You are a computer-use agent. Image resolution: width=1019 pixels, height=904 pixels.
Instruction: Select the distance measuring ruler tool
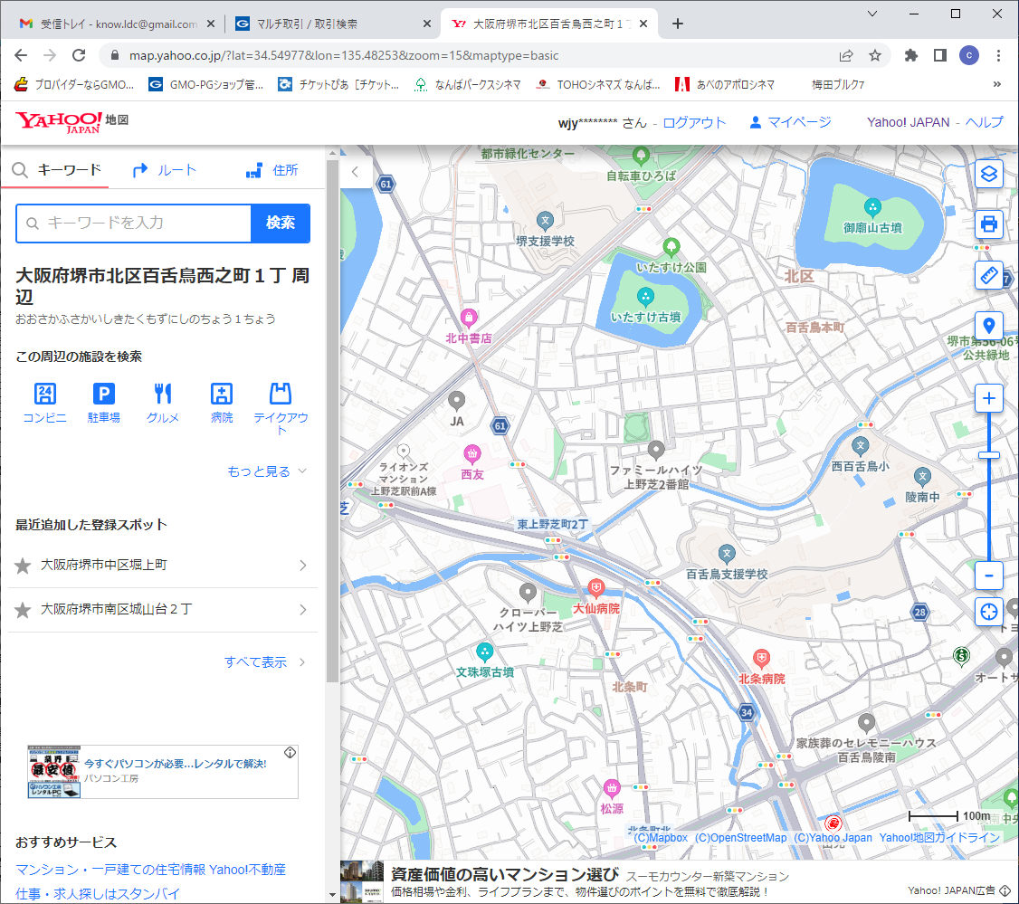(988, 275)
